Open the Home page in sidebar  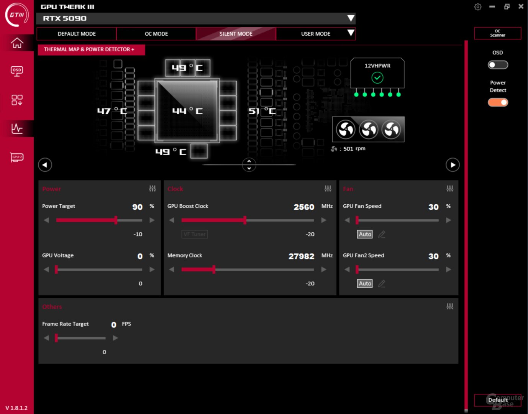click(x=17, y=43)
